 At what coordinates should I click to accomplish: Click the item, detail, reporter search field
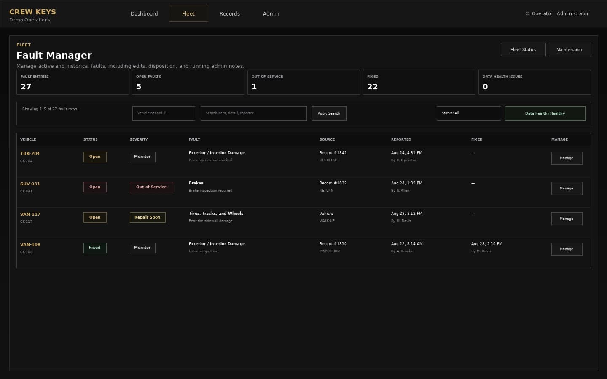pyautogui.click(x=254, y=113)
